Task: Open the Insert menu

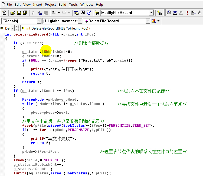Action: 38,5
